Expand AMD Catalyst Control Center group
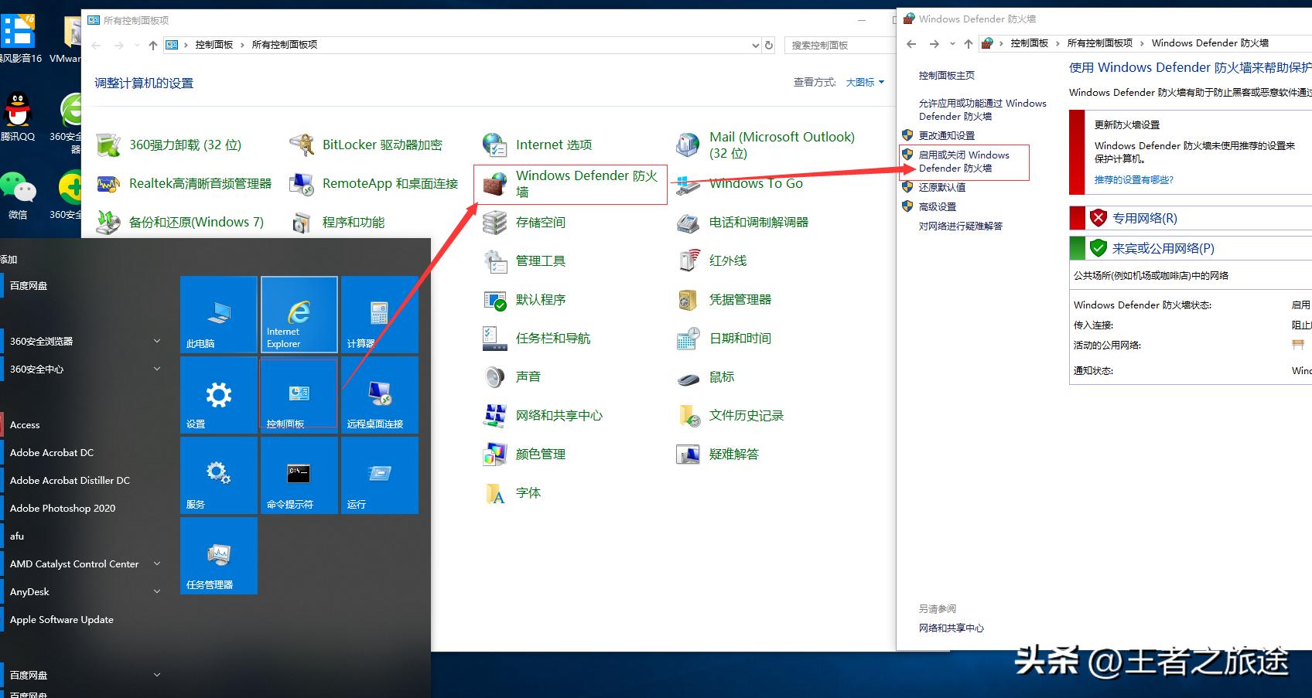1312x698 pixels. [157, 564]
